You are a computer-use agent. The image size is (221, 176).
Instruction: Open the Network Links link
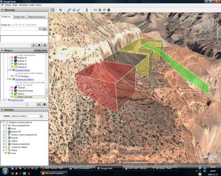click(17, 100)
